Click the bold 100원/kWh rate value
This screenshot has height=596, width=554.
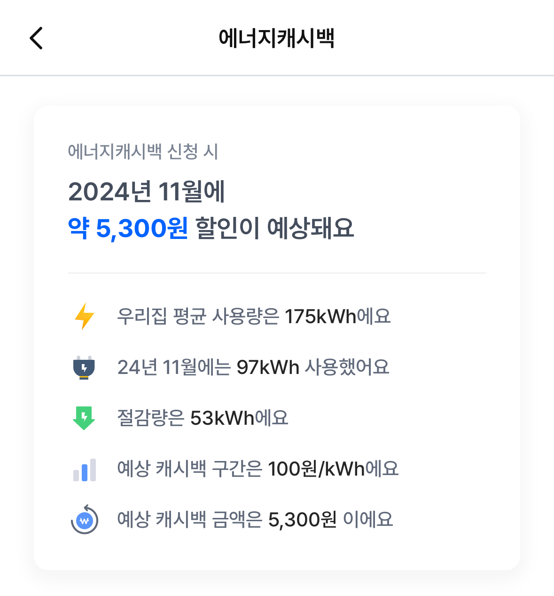click(x=316, y=469)
